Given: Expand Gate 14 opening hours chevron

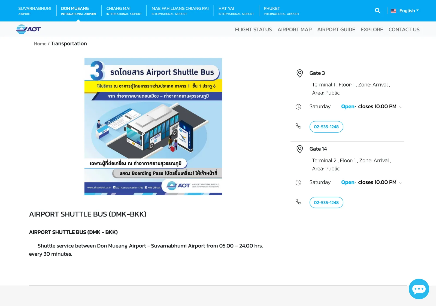Looking at the screenshot, I should [x=401, y=183].
